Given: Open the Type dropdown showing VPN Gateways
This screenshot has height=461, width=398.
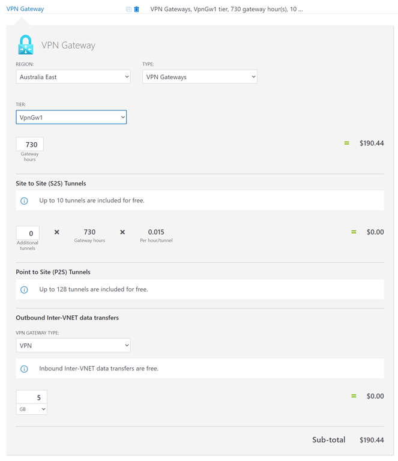Looking at the screenshot, I should 199,77.
